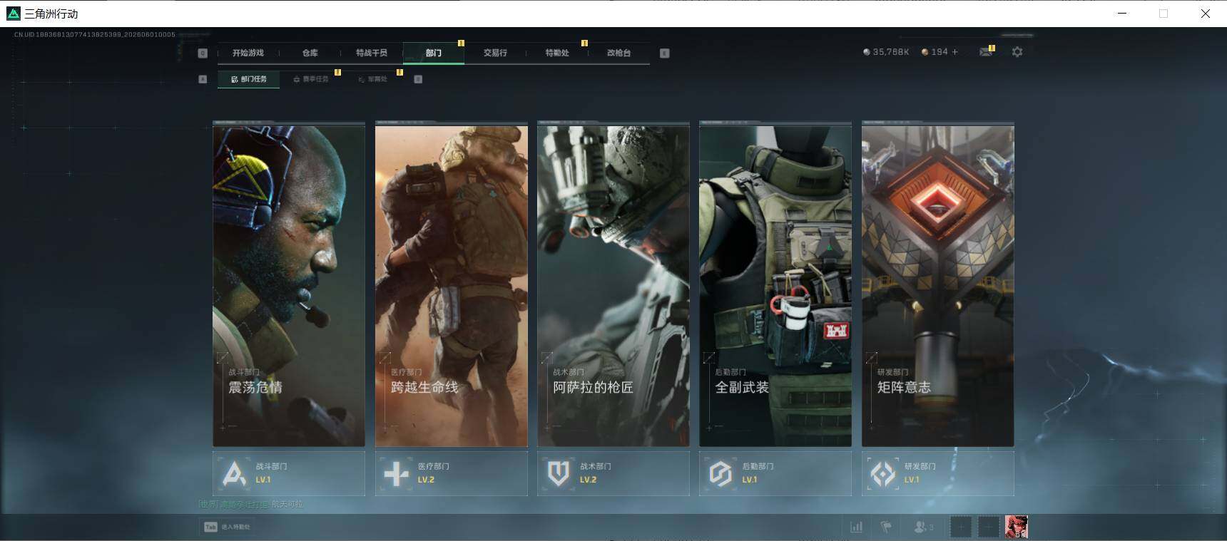
Task: Click the 战斗部门 LV.1 button
Action: point(289,473)
